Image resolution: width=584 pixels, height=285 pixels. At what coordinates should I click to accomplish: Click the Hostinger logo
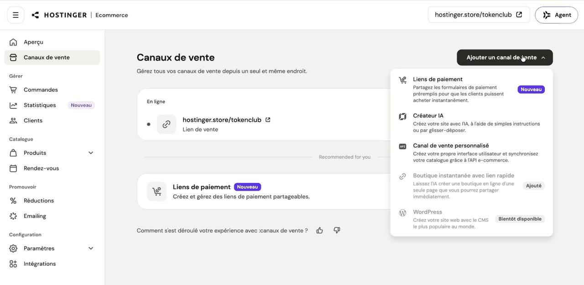pos(59,15)
